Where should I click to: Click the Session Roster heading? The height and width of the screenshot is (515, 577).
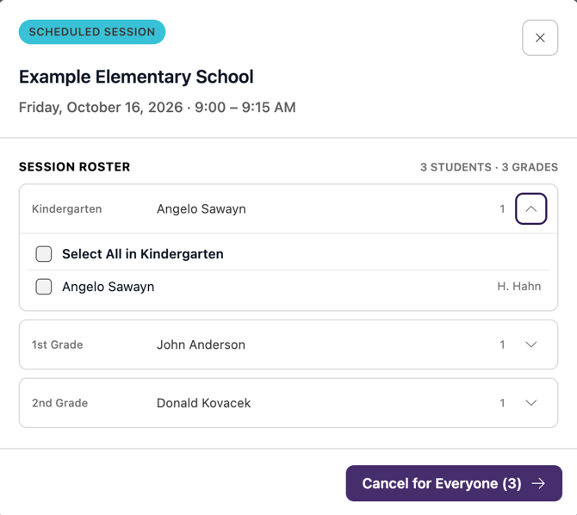(x=75, y=167)
